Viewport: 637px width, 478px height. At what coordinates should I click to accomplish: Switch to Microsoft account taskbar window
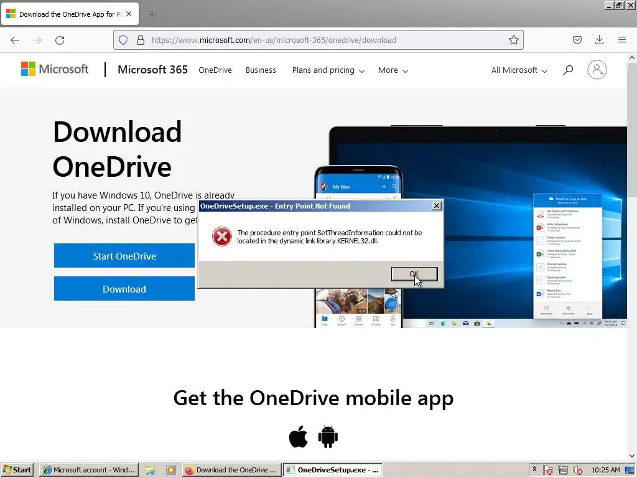pyautogui.click(x=89, y=470)
